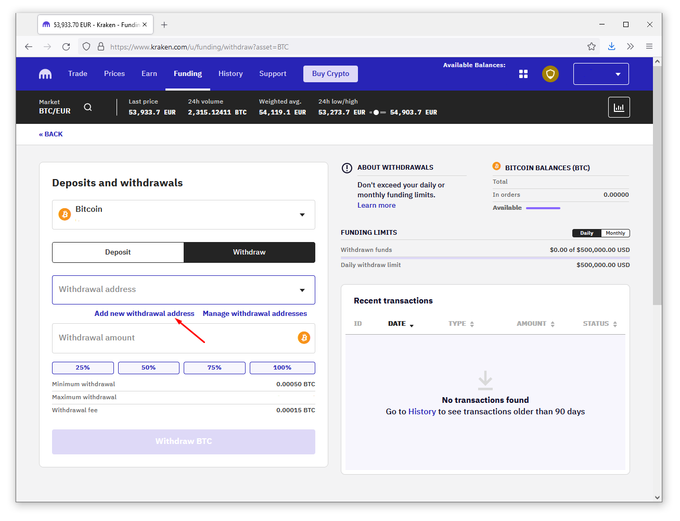The image size is (680, 521).
Task: Switch the funding limits to Daily
Action: point(587,233)
